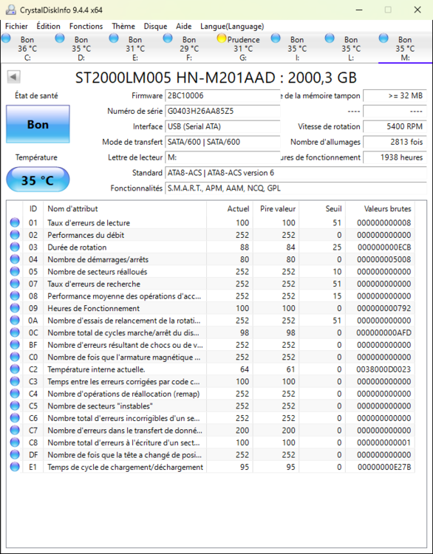
Task: Click raw value 00000000E27B
Action: [x=384, y=467]
